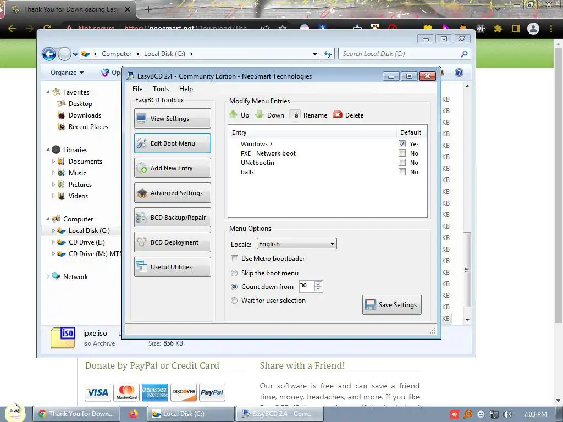
Task: Open the Organize menu in Explorer
Action: coord(67,73)
